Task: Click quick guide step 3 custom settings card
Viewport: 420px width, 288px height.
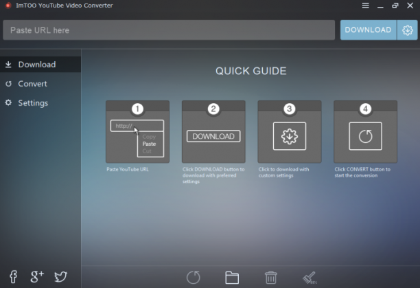Action: [290, 132]
